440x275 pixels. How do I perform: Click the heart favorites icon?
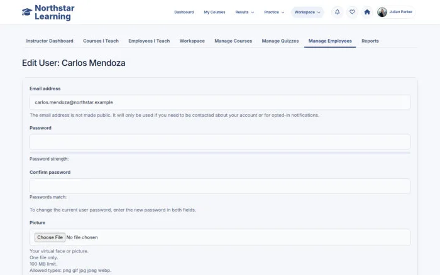(x=352, y=12)
